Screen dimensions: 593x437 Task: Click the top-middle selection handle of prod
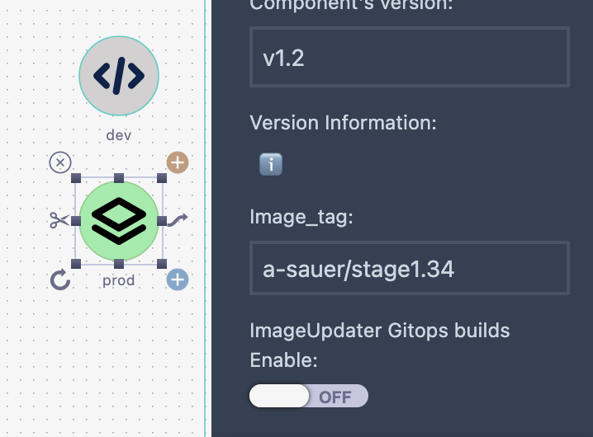(119, 177)
